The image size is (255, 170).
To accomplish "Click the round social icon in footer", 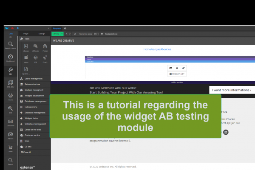I will coord(226,132).
